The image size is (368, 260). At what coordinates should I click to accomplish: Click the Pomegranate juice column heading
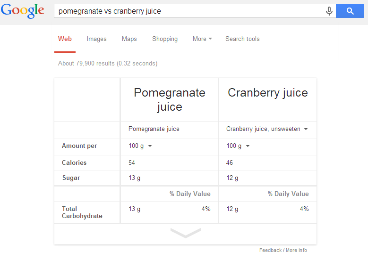(x=170, y=100)
